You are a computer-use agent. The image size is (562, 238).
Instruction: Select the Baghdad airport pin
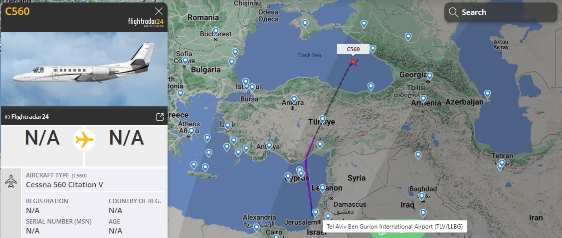coord(421,196)
